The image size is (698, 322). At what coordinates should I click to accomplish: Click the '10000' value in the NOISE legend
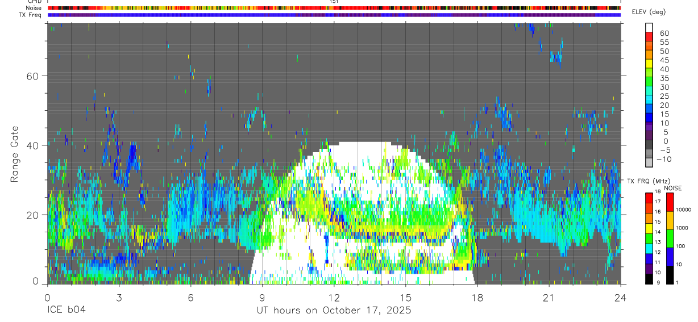point(683,210)
